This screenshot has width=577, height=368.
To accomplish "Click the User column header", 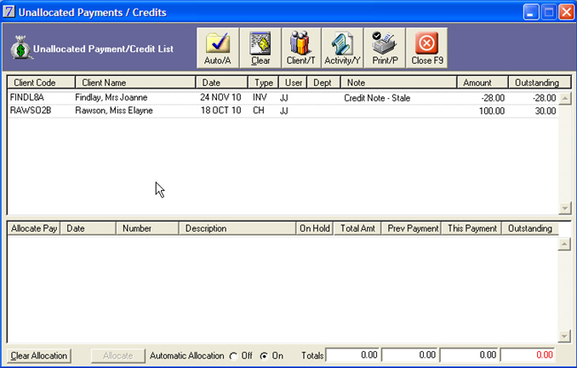I will coord(293,83).
